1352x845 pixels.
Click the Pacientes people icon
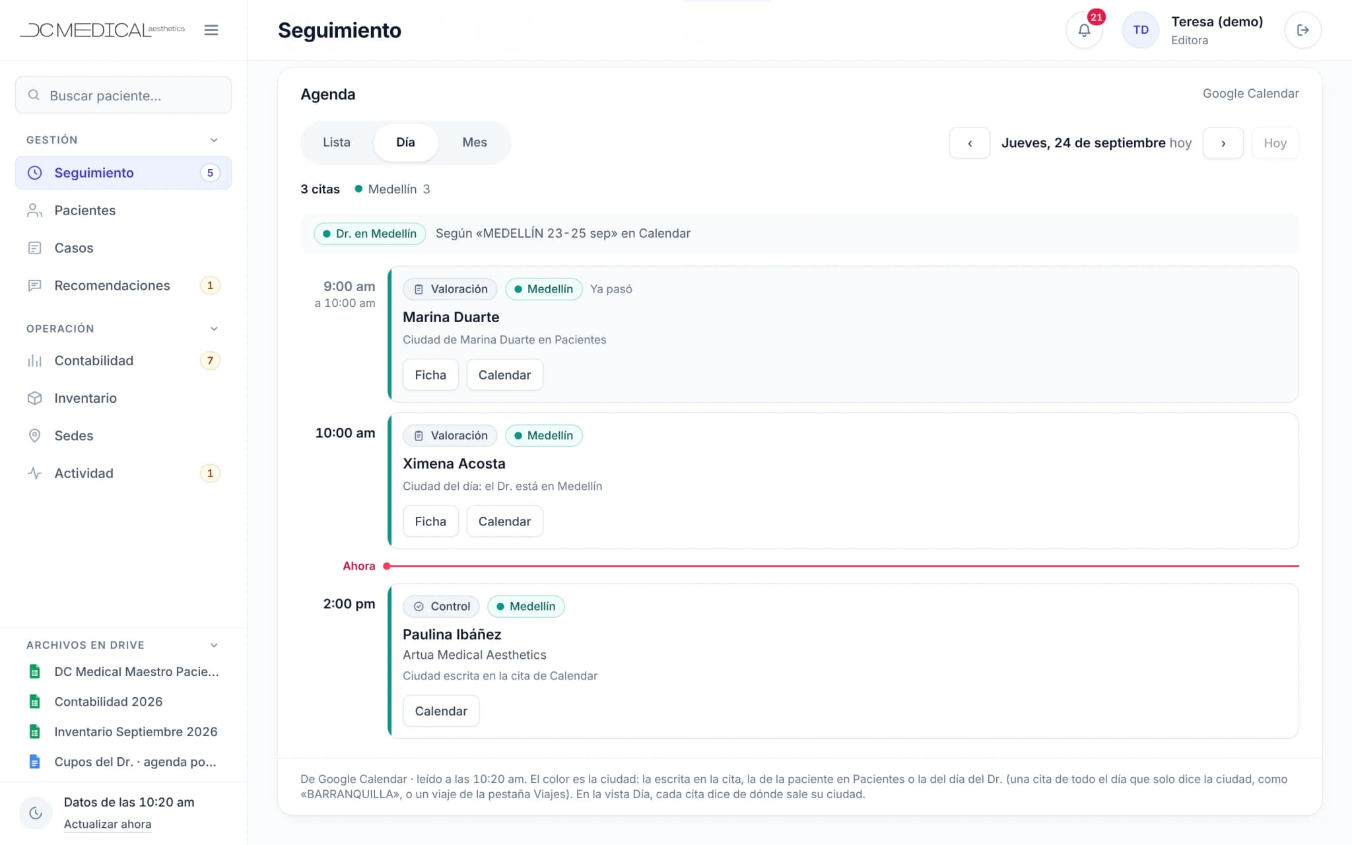click(35, 211)
